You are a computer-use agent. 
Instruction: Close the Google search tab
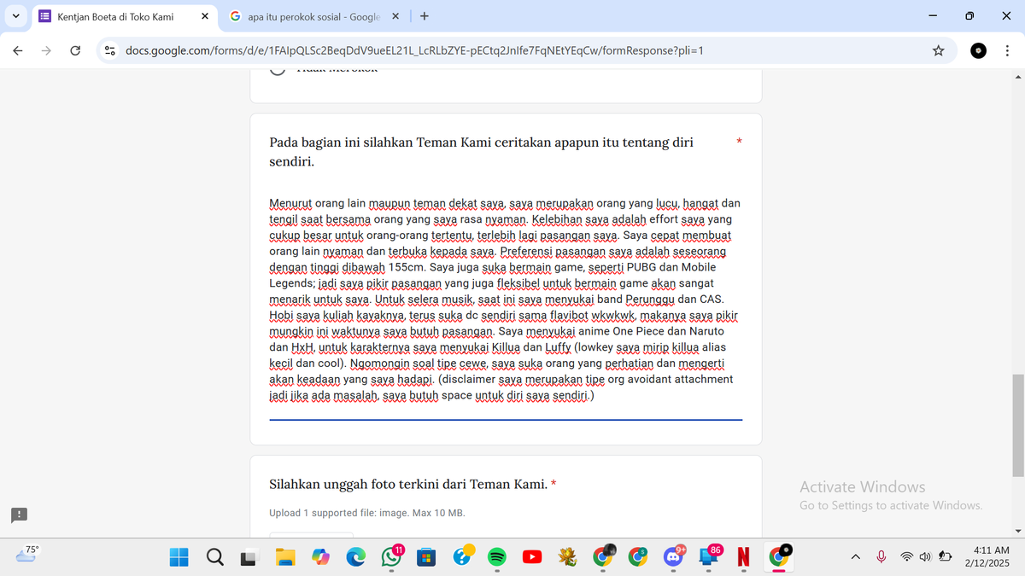click(x=395, y=16)
